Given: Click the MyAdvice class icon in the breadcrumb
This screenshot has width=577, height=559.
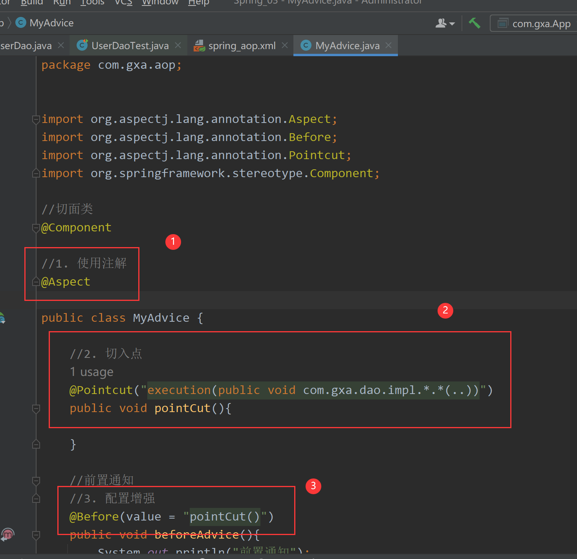Looking at the screenshot, I should point(20,23).
